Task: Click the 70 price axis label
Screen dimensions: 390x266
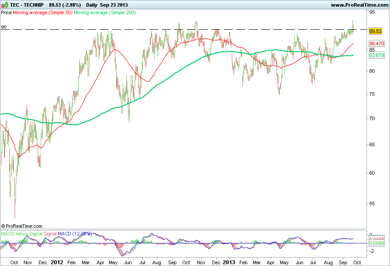Action: point(372,118)
